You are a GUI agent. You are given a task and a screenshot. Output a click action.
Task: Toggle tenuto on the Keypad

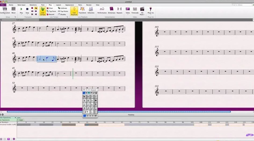pos(96,97)
